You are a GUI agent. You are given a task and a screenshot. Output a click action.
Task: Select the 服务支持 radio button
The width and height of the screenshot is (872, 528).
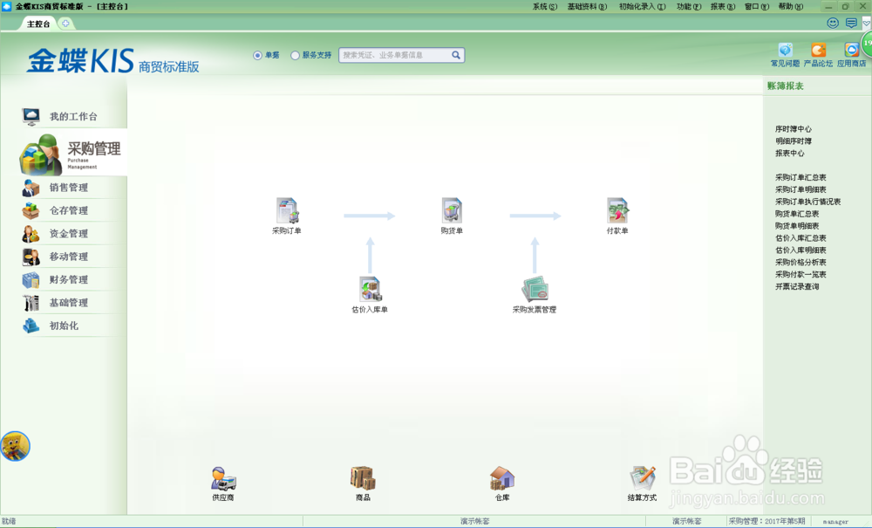[296, 56]
